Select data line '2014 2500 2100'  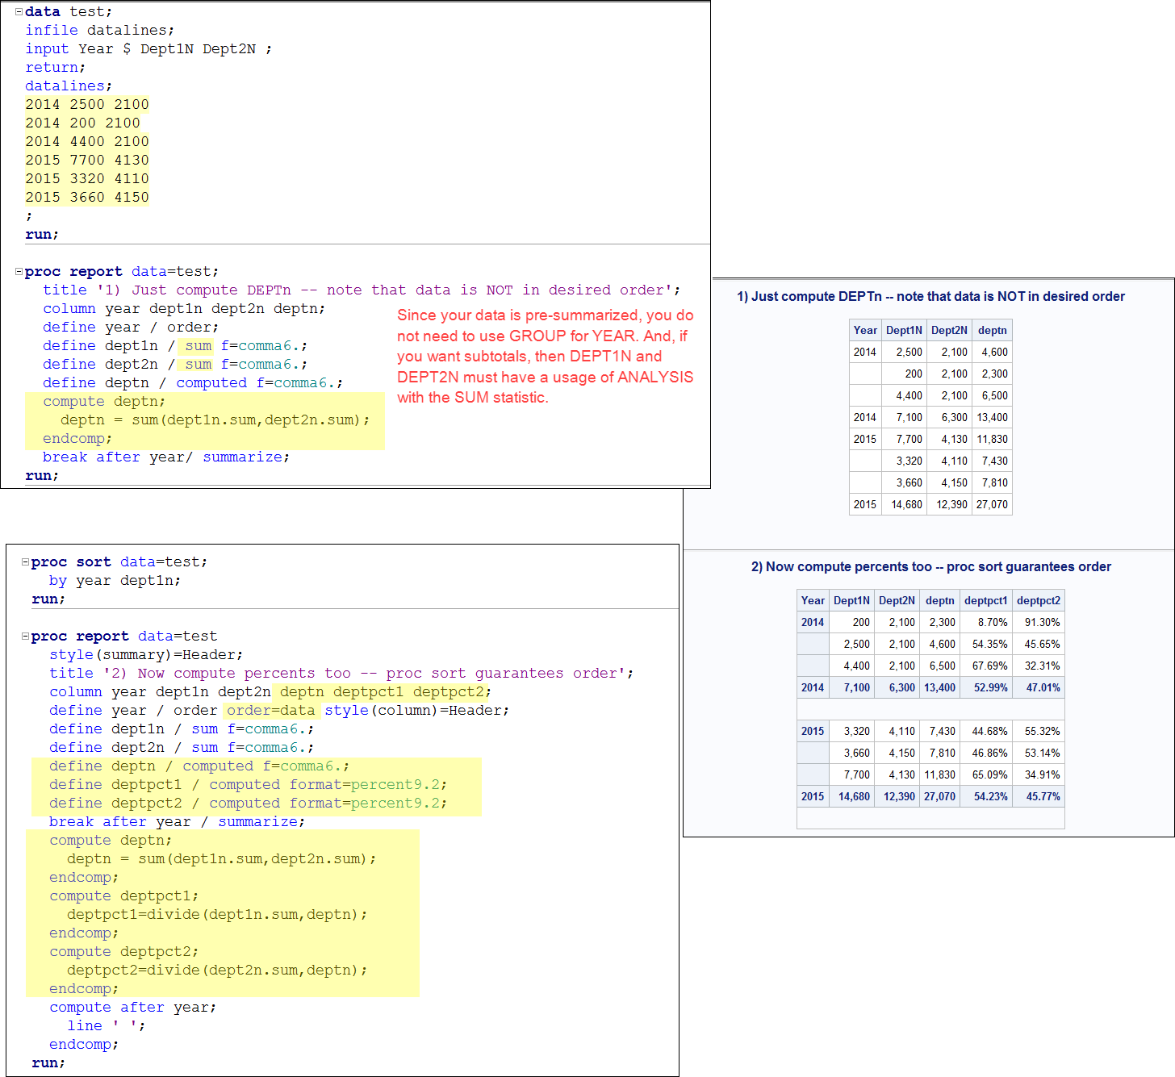[87, 104]
